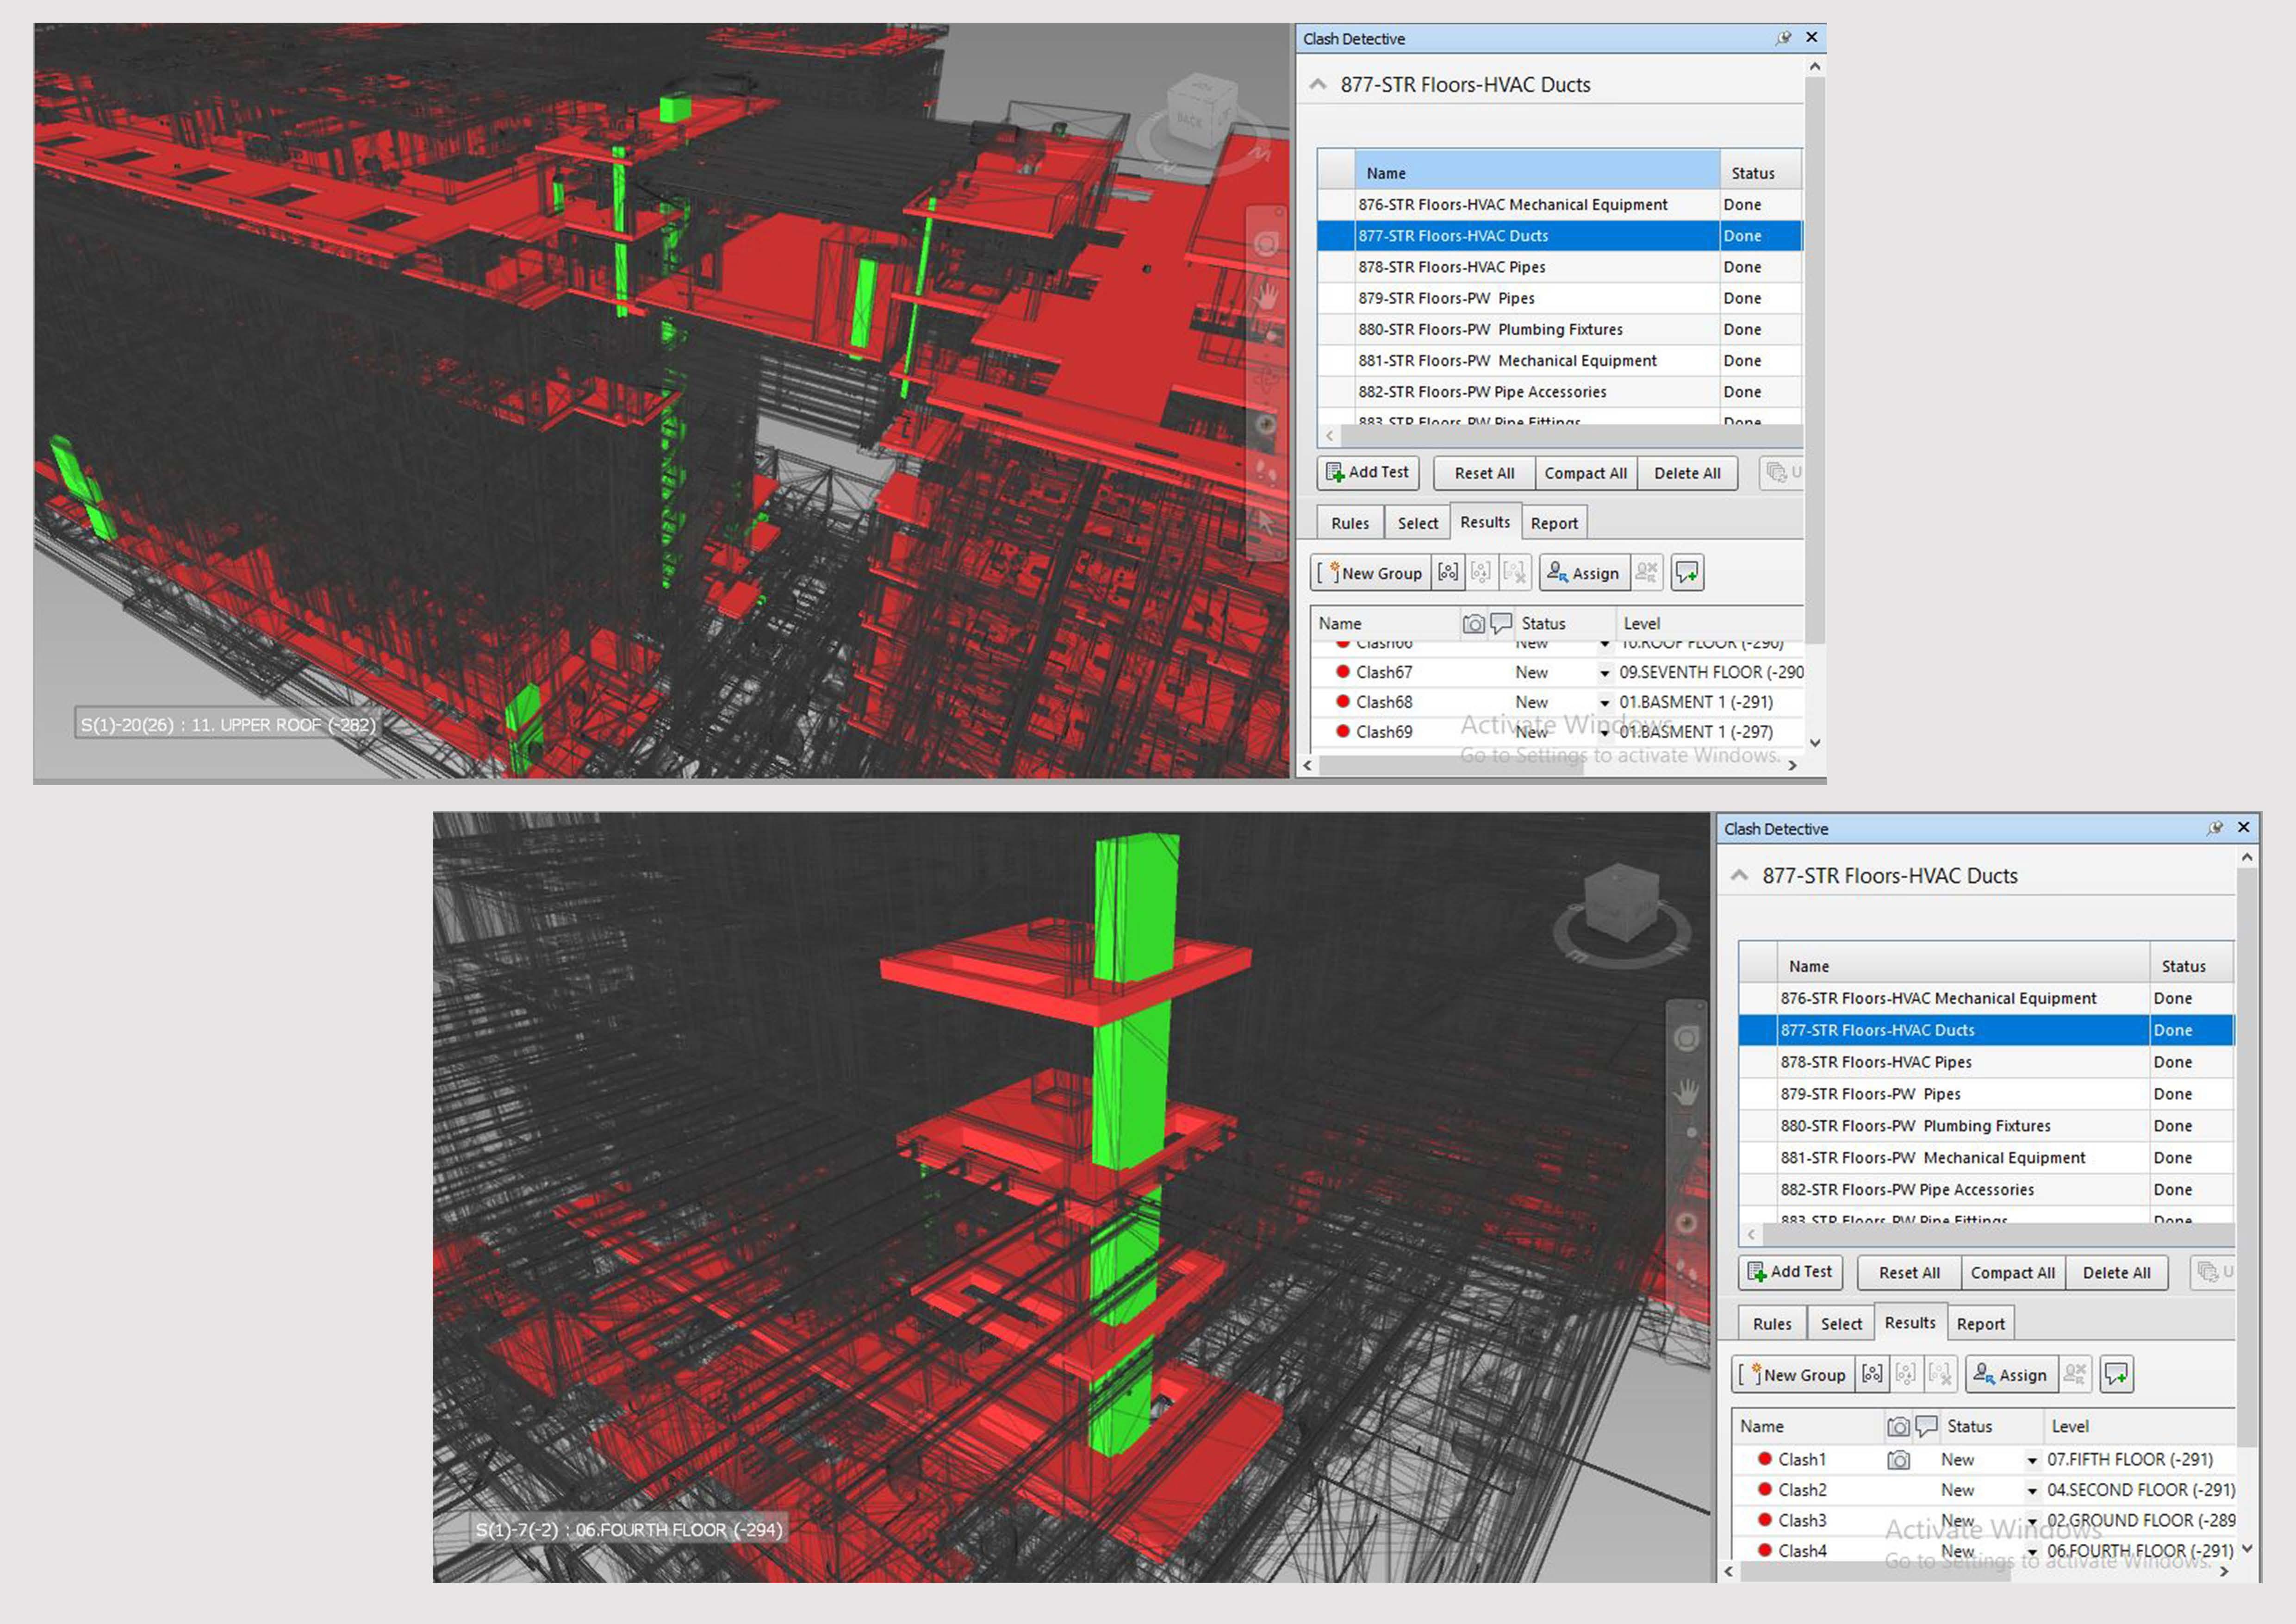The width and height of the screenshot is (2296, 1624).
Task: Click the camera viewpoint icon on Clash1 row
Action: (x=1898, y=1460)
